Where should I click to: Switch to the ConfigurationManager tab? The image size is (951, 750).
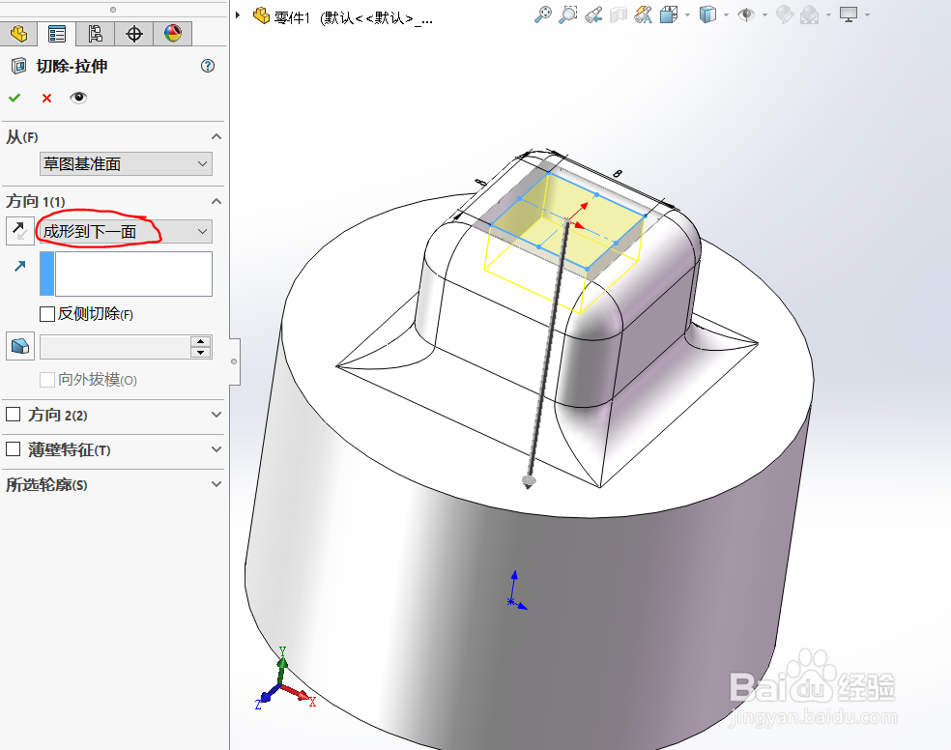[95, 33]
